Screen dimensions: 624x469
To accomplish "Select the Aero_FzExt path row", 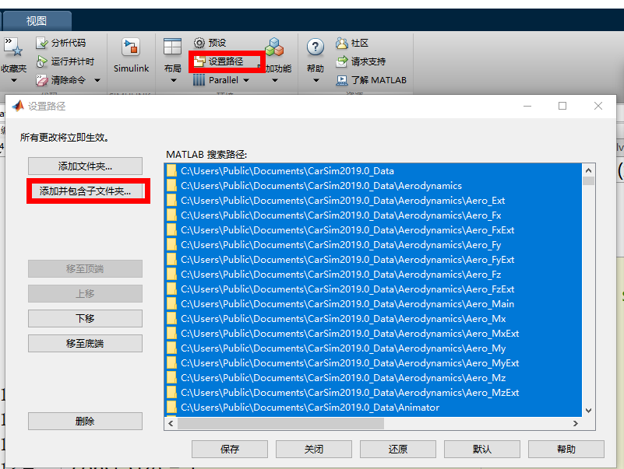I will point(373,289).
